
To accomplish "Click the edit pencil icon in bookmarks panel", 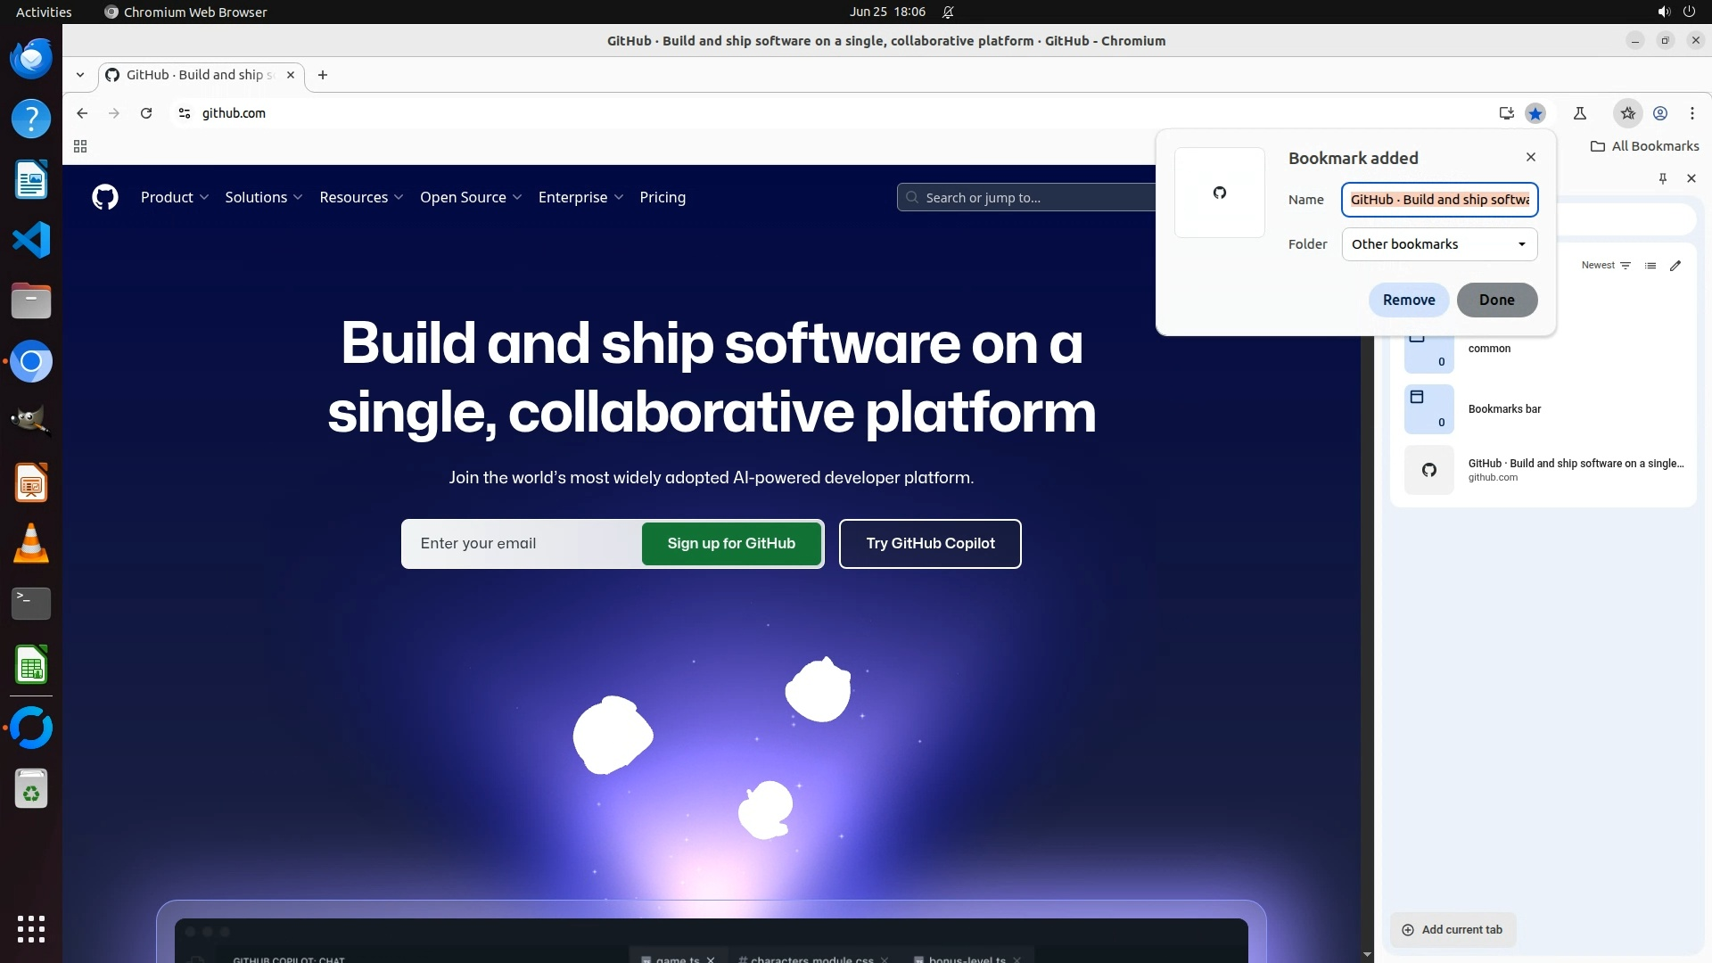I will 1675,266.
